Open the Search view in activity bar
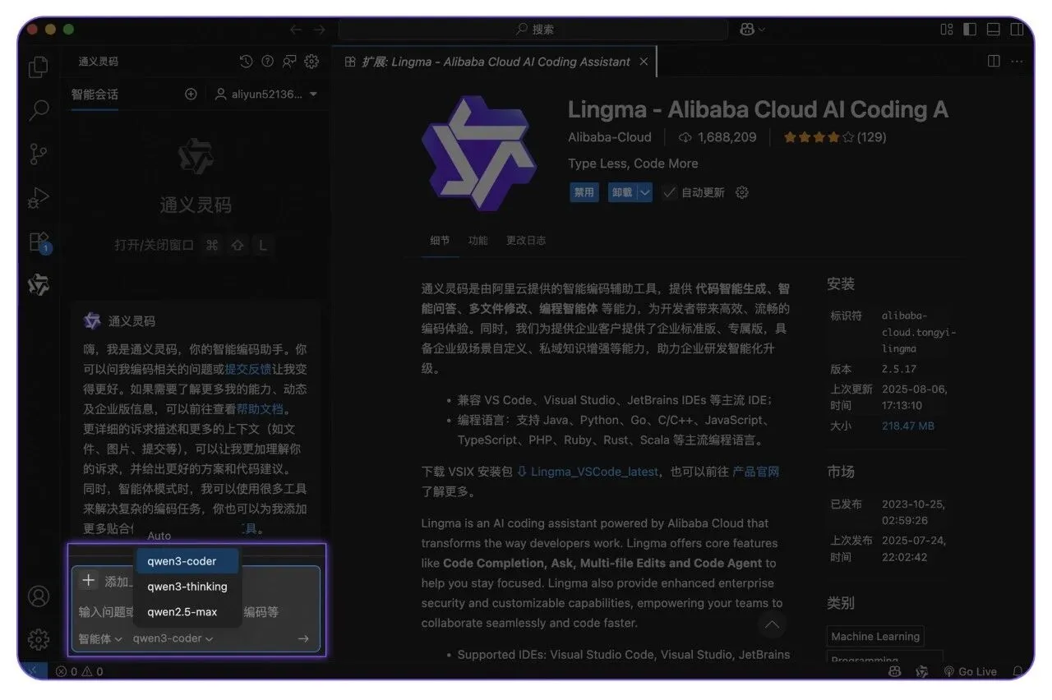 coord(39,109)
